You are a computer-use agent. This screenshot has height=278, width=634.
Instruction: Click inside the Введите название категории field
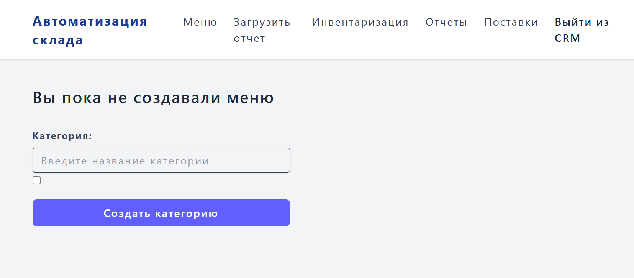point(161,160)
